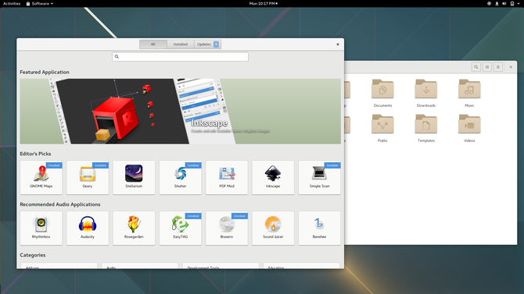Click the Rhythmbox app tile

(41, 228)
